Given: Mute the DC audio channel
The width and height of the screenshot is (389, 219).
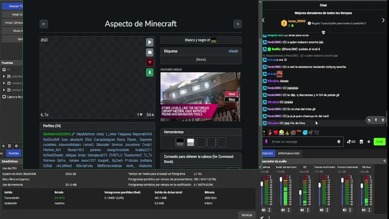Looking at the screenshot, I should point(302,210).
